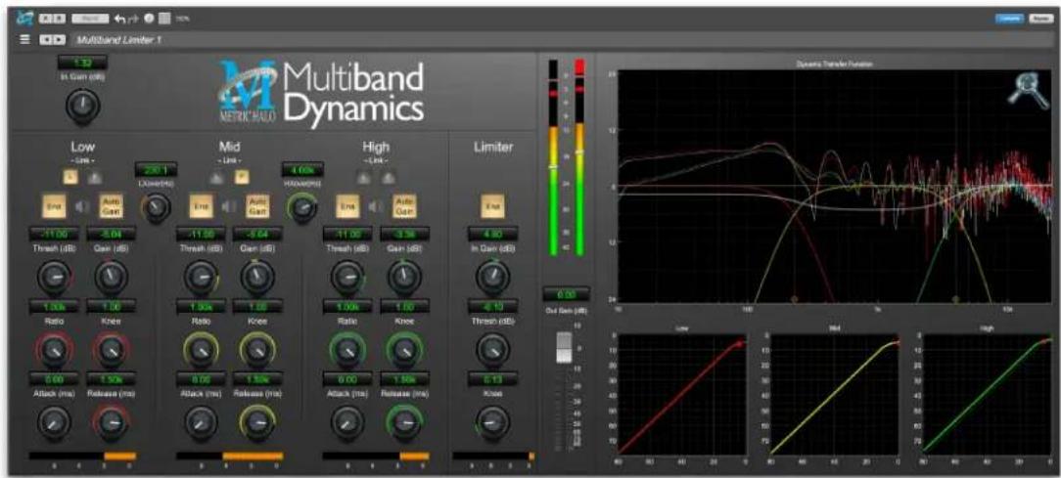Click the Mid band Release knob
The height and width of the screenshot is (478, 1061).
(257, 422)
